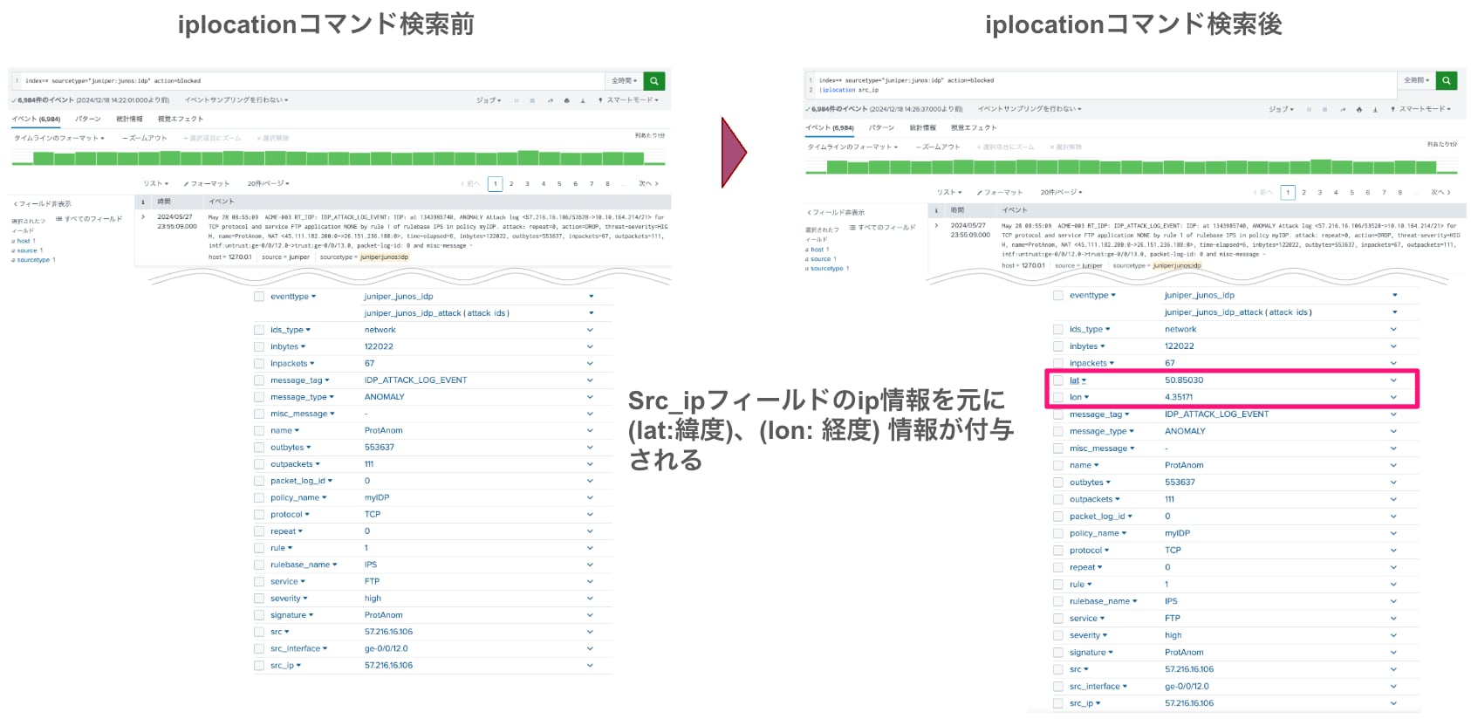The width and height of the screenshot is (1471, 719).
Task: Run search with green magnifier in left screenshot
Action: pyautogui.click(x=655, y=81)
